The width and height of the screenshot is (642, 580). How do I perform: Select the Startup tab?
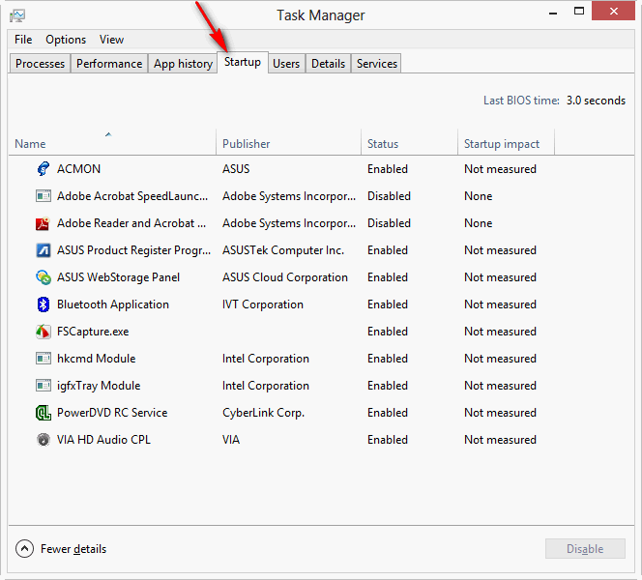pyautogui.click(x=243, y=62)
